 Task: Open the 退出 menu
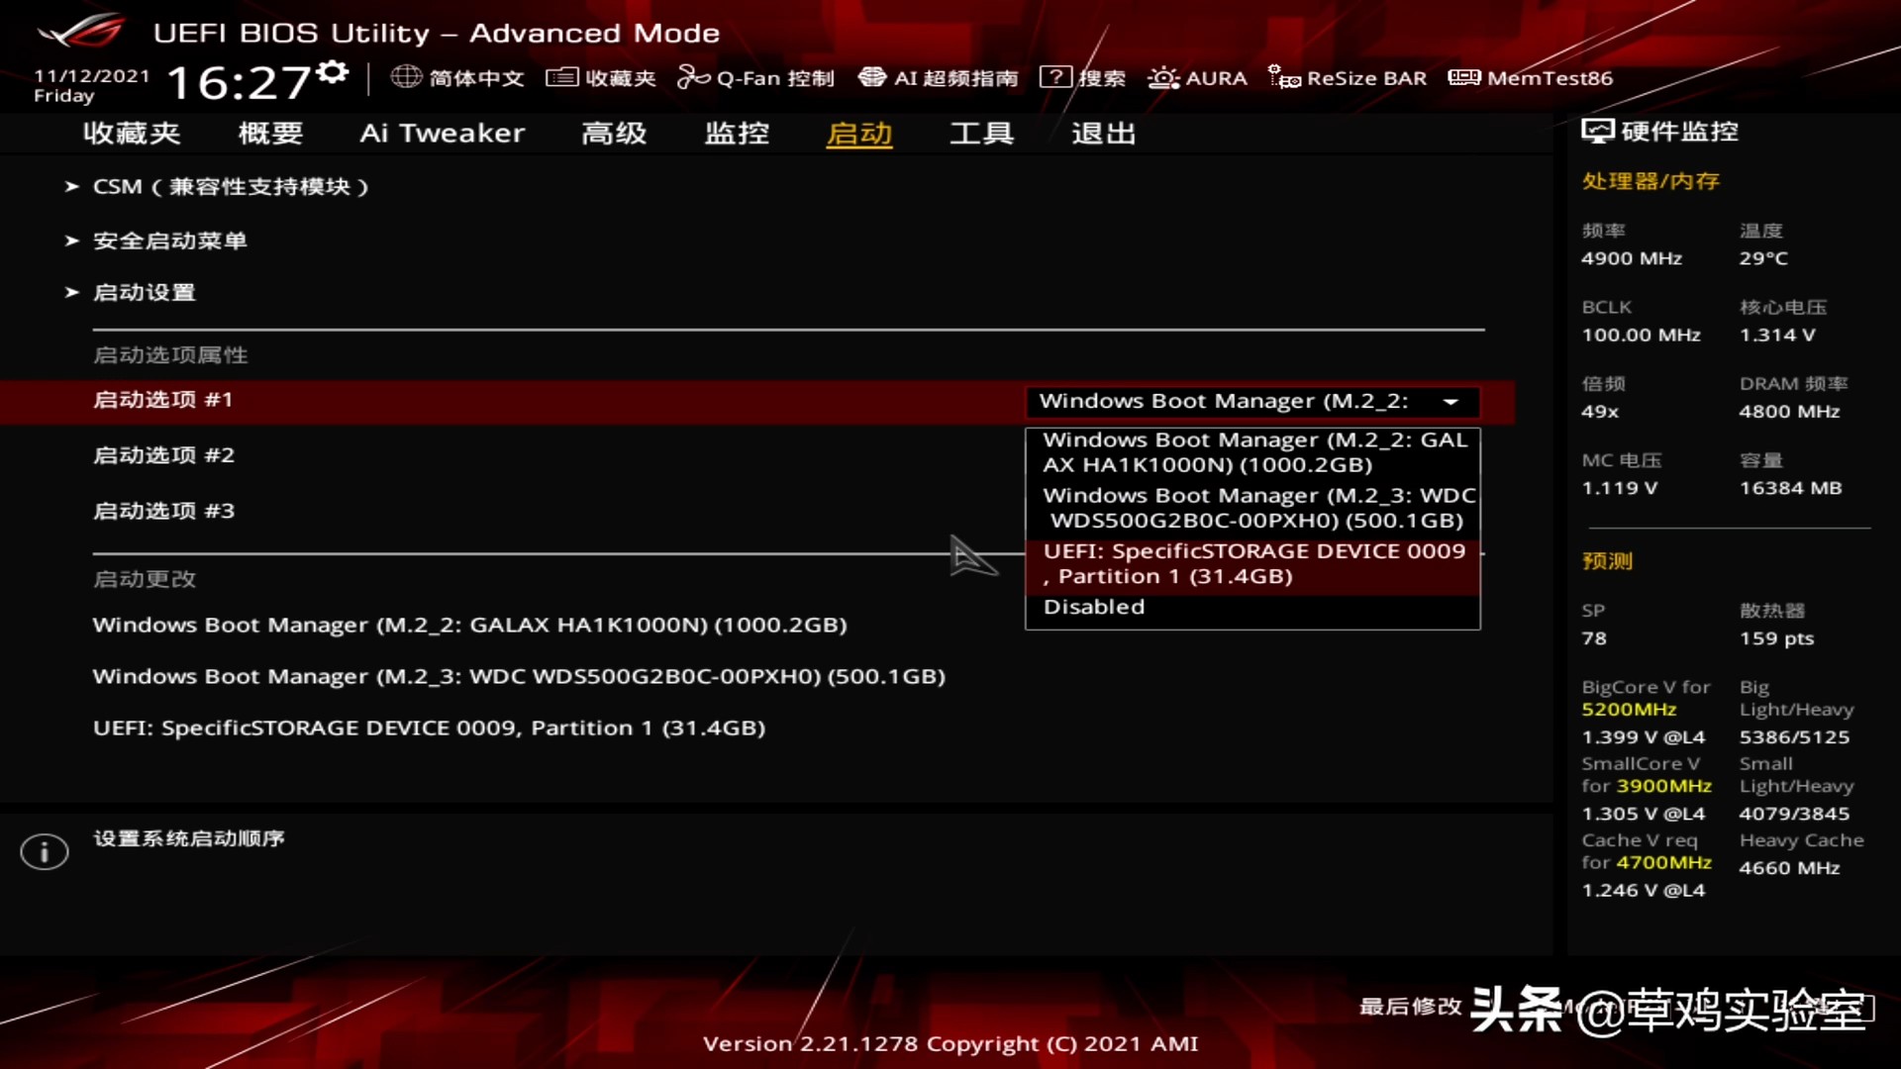tap(1102, 134)
